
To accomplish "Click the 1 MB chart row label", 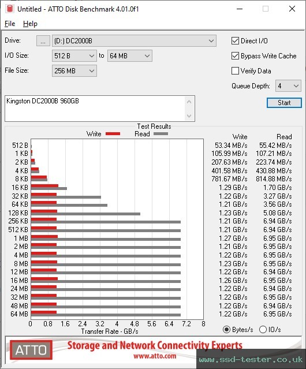I will pos(21,238).
